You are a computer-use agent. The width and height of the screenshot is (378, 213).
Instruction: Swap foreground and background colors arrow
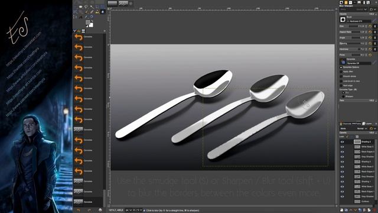click(92, 21)
